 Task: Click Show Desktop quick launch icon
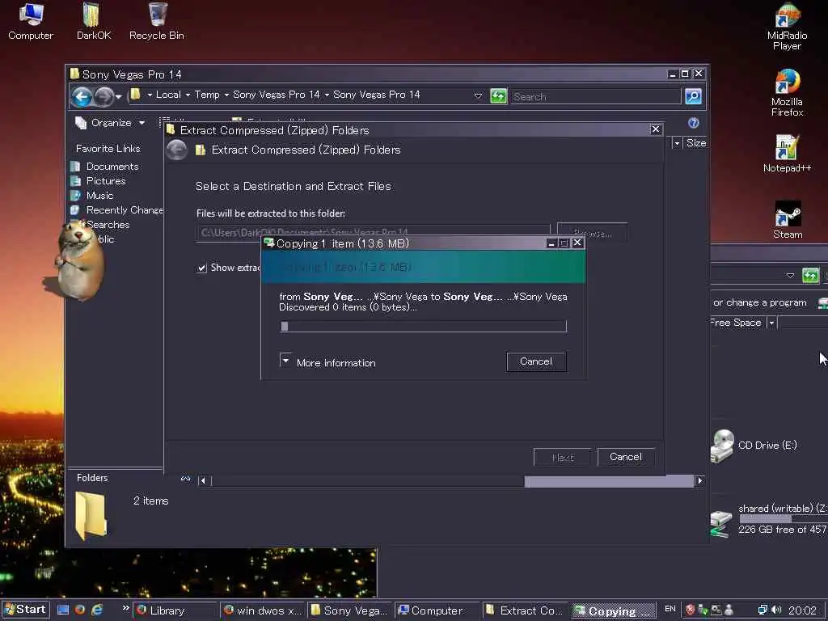click(63, 610)
